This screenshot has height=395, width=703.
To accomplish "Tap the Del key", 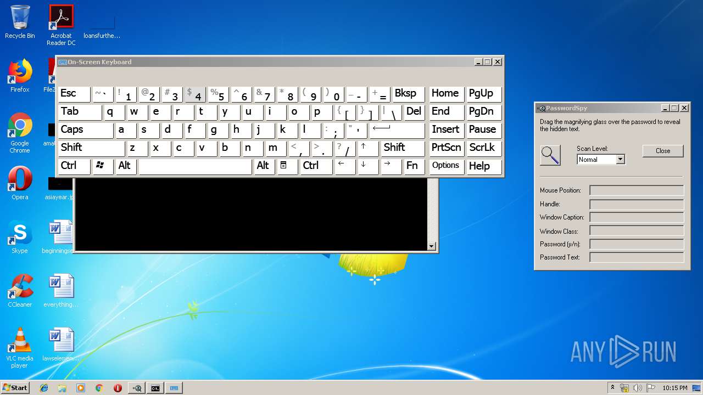I will (x=415, y=112).
